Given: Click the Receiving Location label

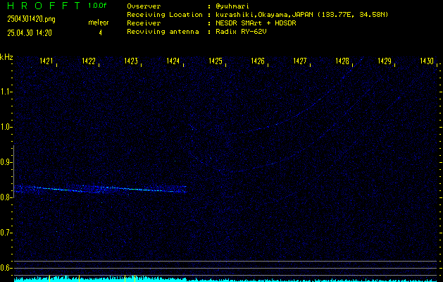Looking at the screenshot, I should point(165,15).
